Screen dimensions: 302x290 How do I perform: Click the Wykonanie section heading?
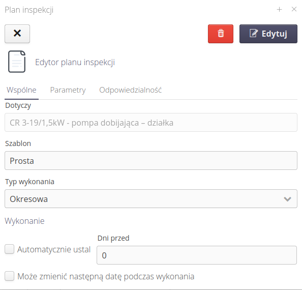pyautogui.click(x=24, y=221)
